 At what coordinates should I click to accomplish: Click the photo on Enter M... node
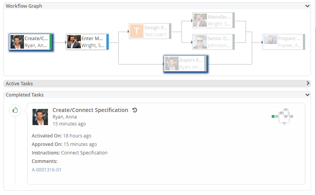pyautogui.click(x=74, y=42)
